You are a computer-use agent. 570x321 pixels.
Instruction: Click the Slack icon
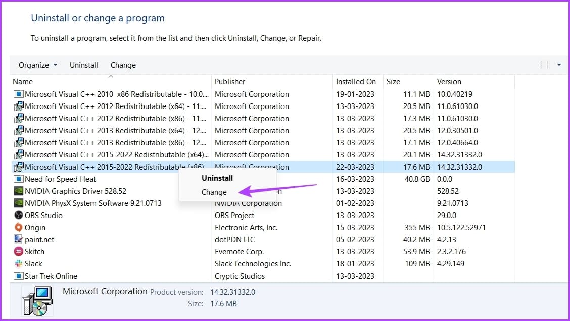click(x=18, y=263)
